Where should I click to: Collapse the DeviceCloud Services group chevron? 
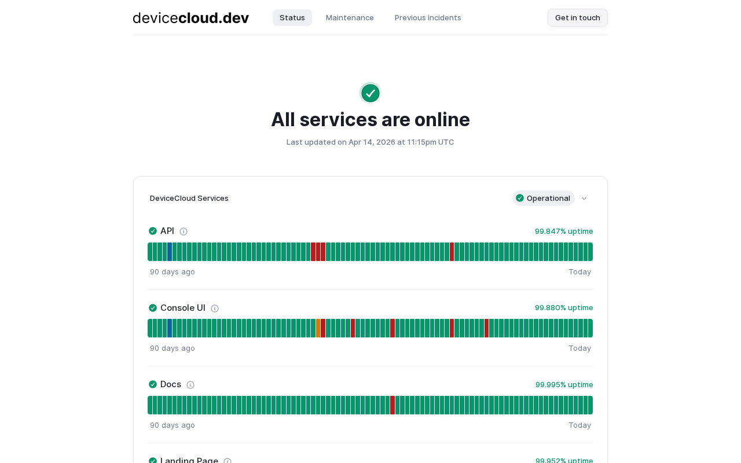[x=584, y=199]
